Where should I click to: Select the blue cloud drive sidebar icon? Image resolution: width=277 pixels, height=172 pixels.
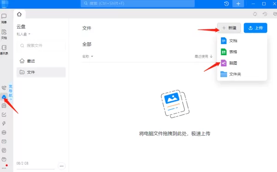[x=4, y=97]
